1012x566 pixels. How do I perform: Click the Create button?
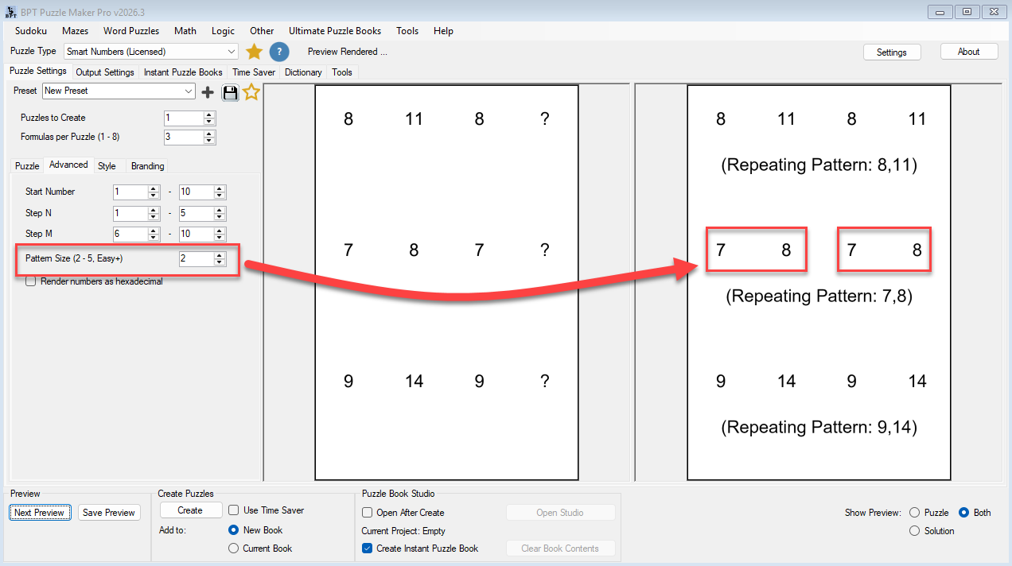[x=190, y=510]
